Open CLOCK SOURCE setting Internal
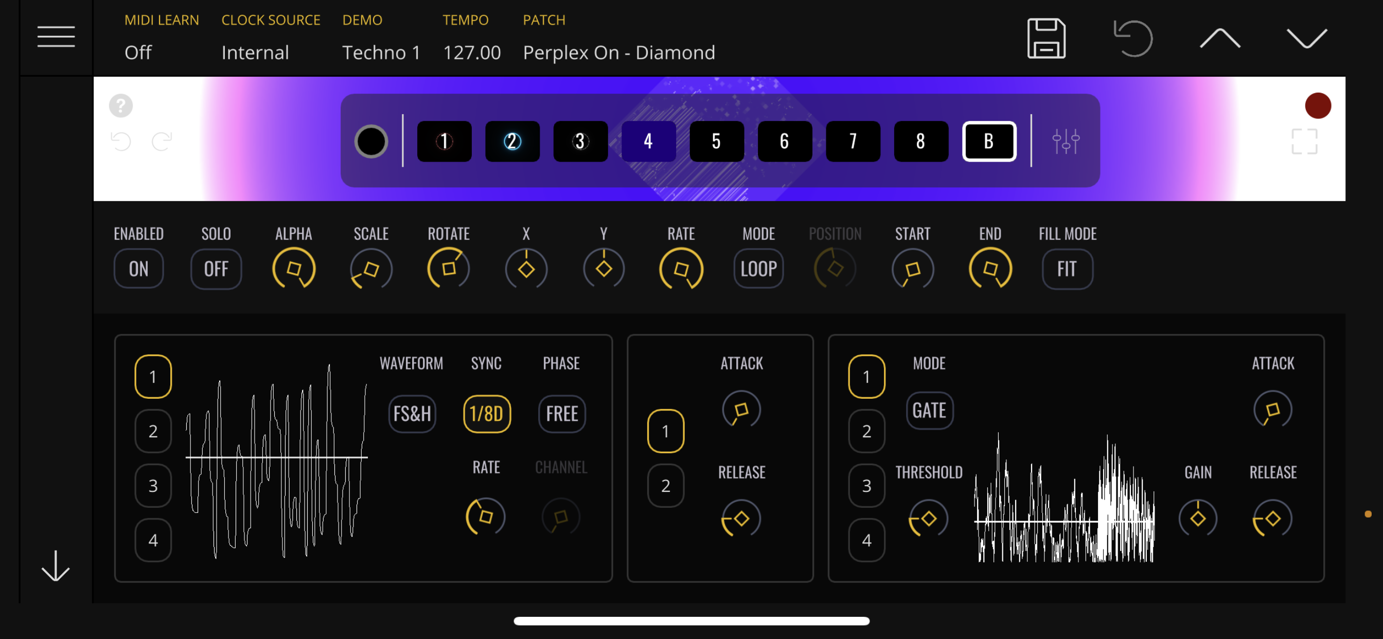Viewport: 1383px width, 639px height. coord(255,52)
